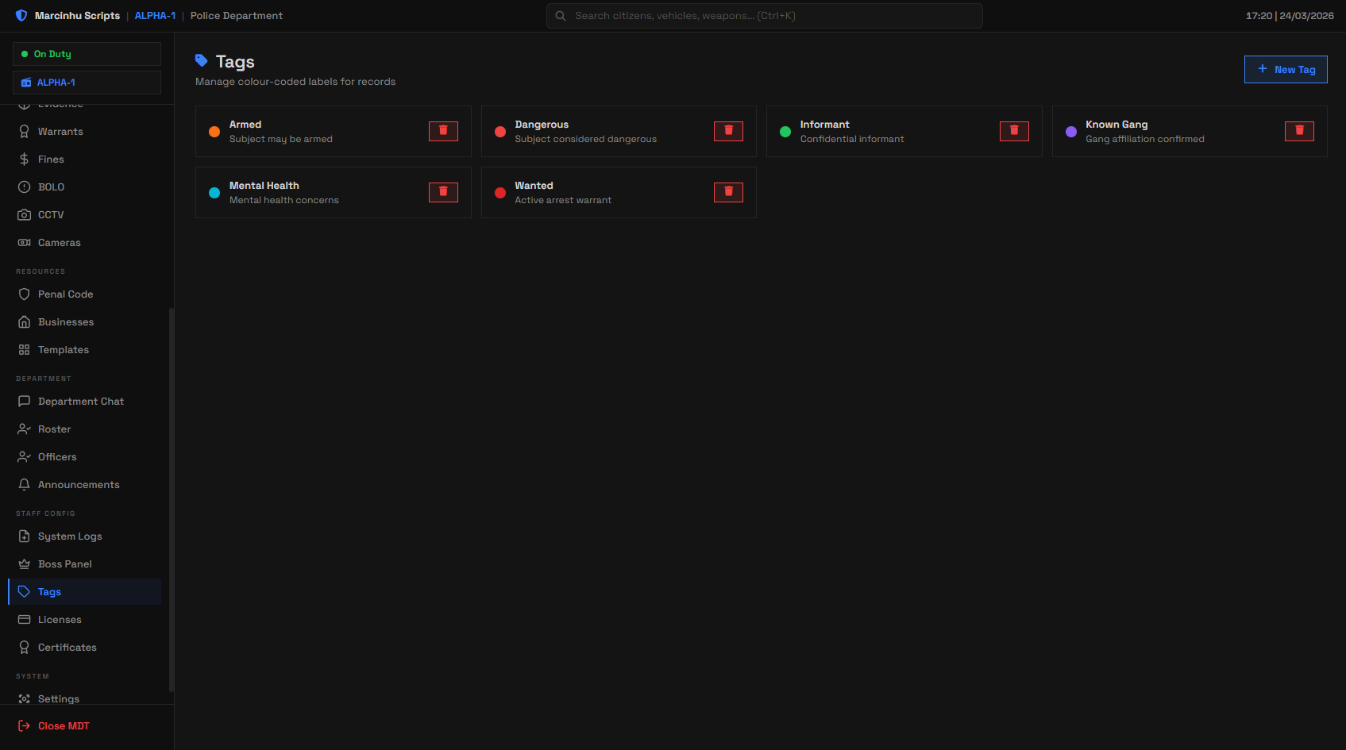Click the green Informant color dot
The width and height of the screenshot is (1346, 750).
[785, 132]
